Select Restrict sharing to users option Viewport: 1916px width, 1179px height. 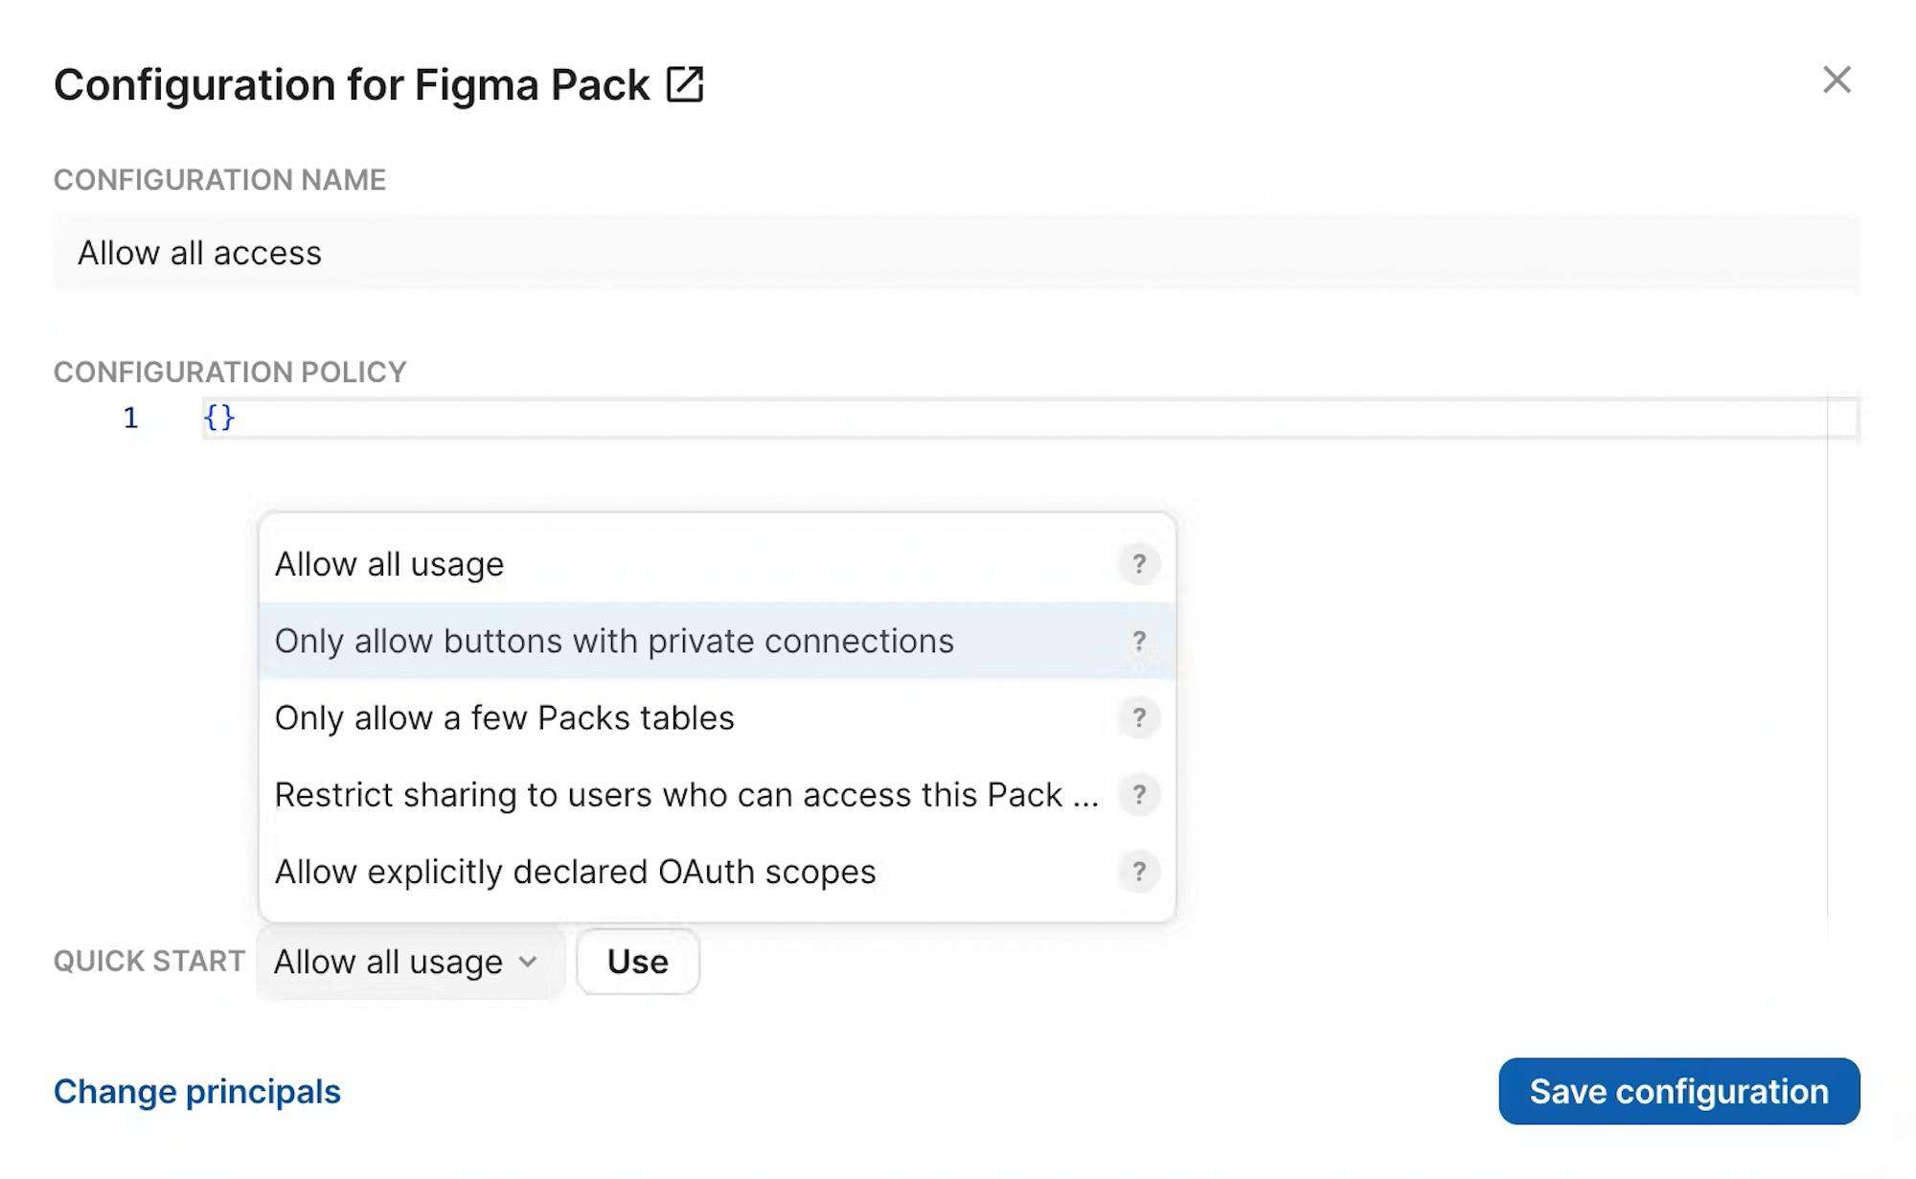(x=717, y=794)
